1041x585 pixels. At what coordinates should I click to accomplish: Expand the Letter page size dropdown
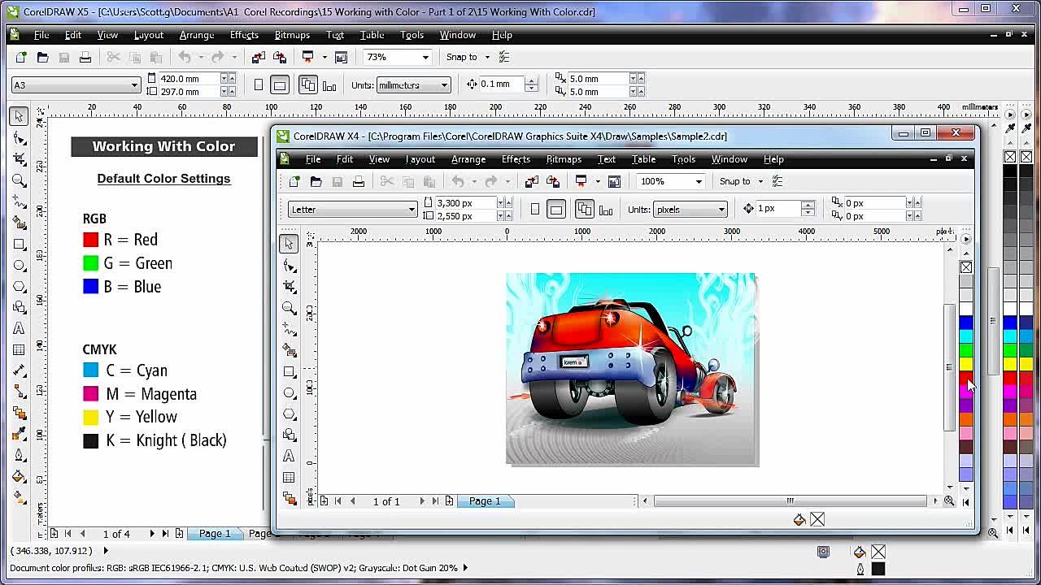pos(412,210)
